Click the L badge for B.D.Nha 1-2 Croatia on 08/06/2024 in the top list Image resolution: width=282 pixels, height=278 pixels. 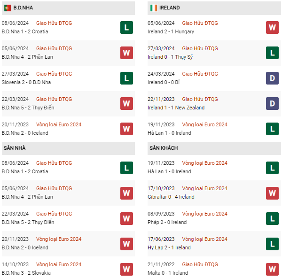126,28
